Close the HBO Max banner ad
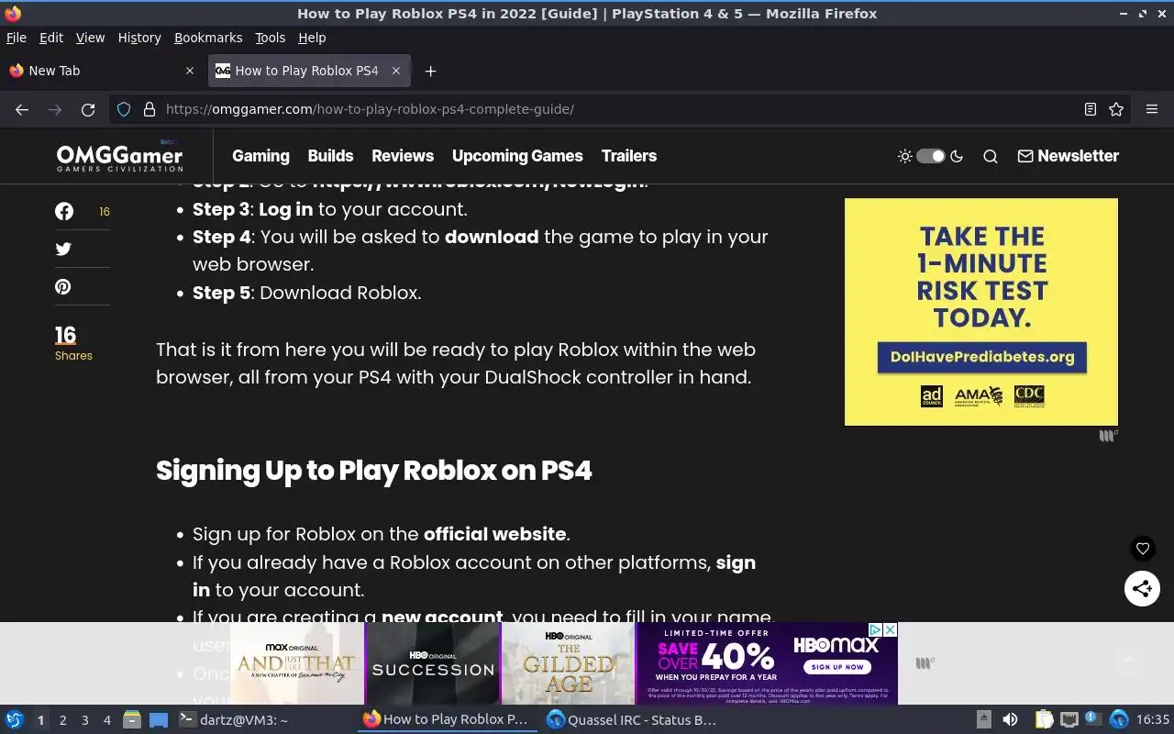This screenshot has height=734, width=1174. point(890,629)
